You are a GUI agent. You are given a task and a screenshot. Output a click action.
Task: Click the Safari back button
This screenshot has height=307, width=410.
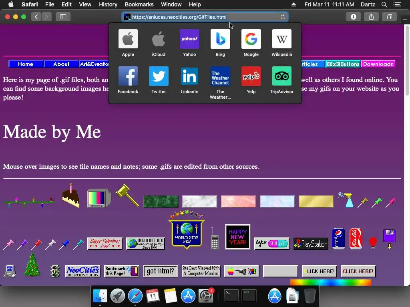[x=36, y=17]
